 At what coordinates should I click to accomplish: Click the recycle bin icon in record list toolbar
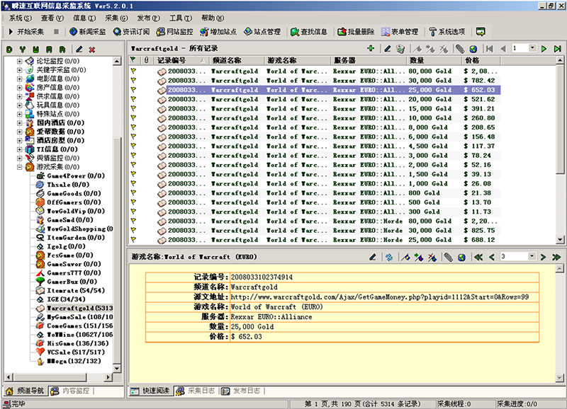point(400,48)
